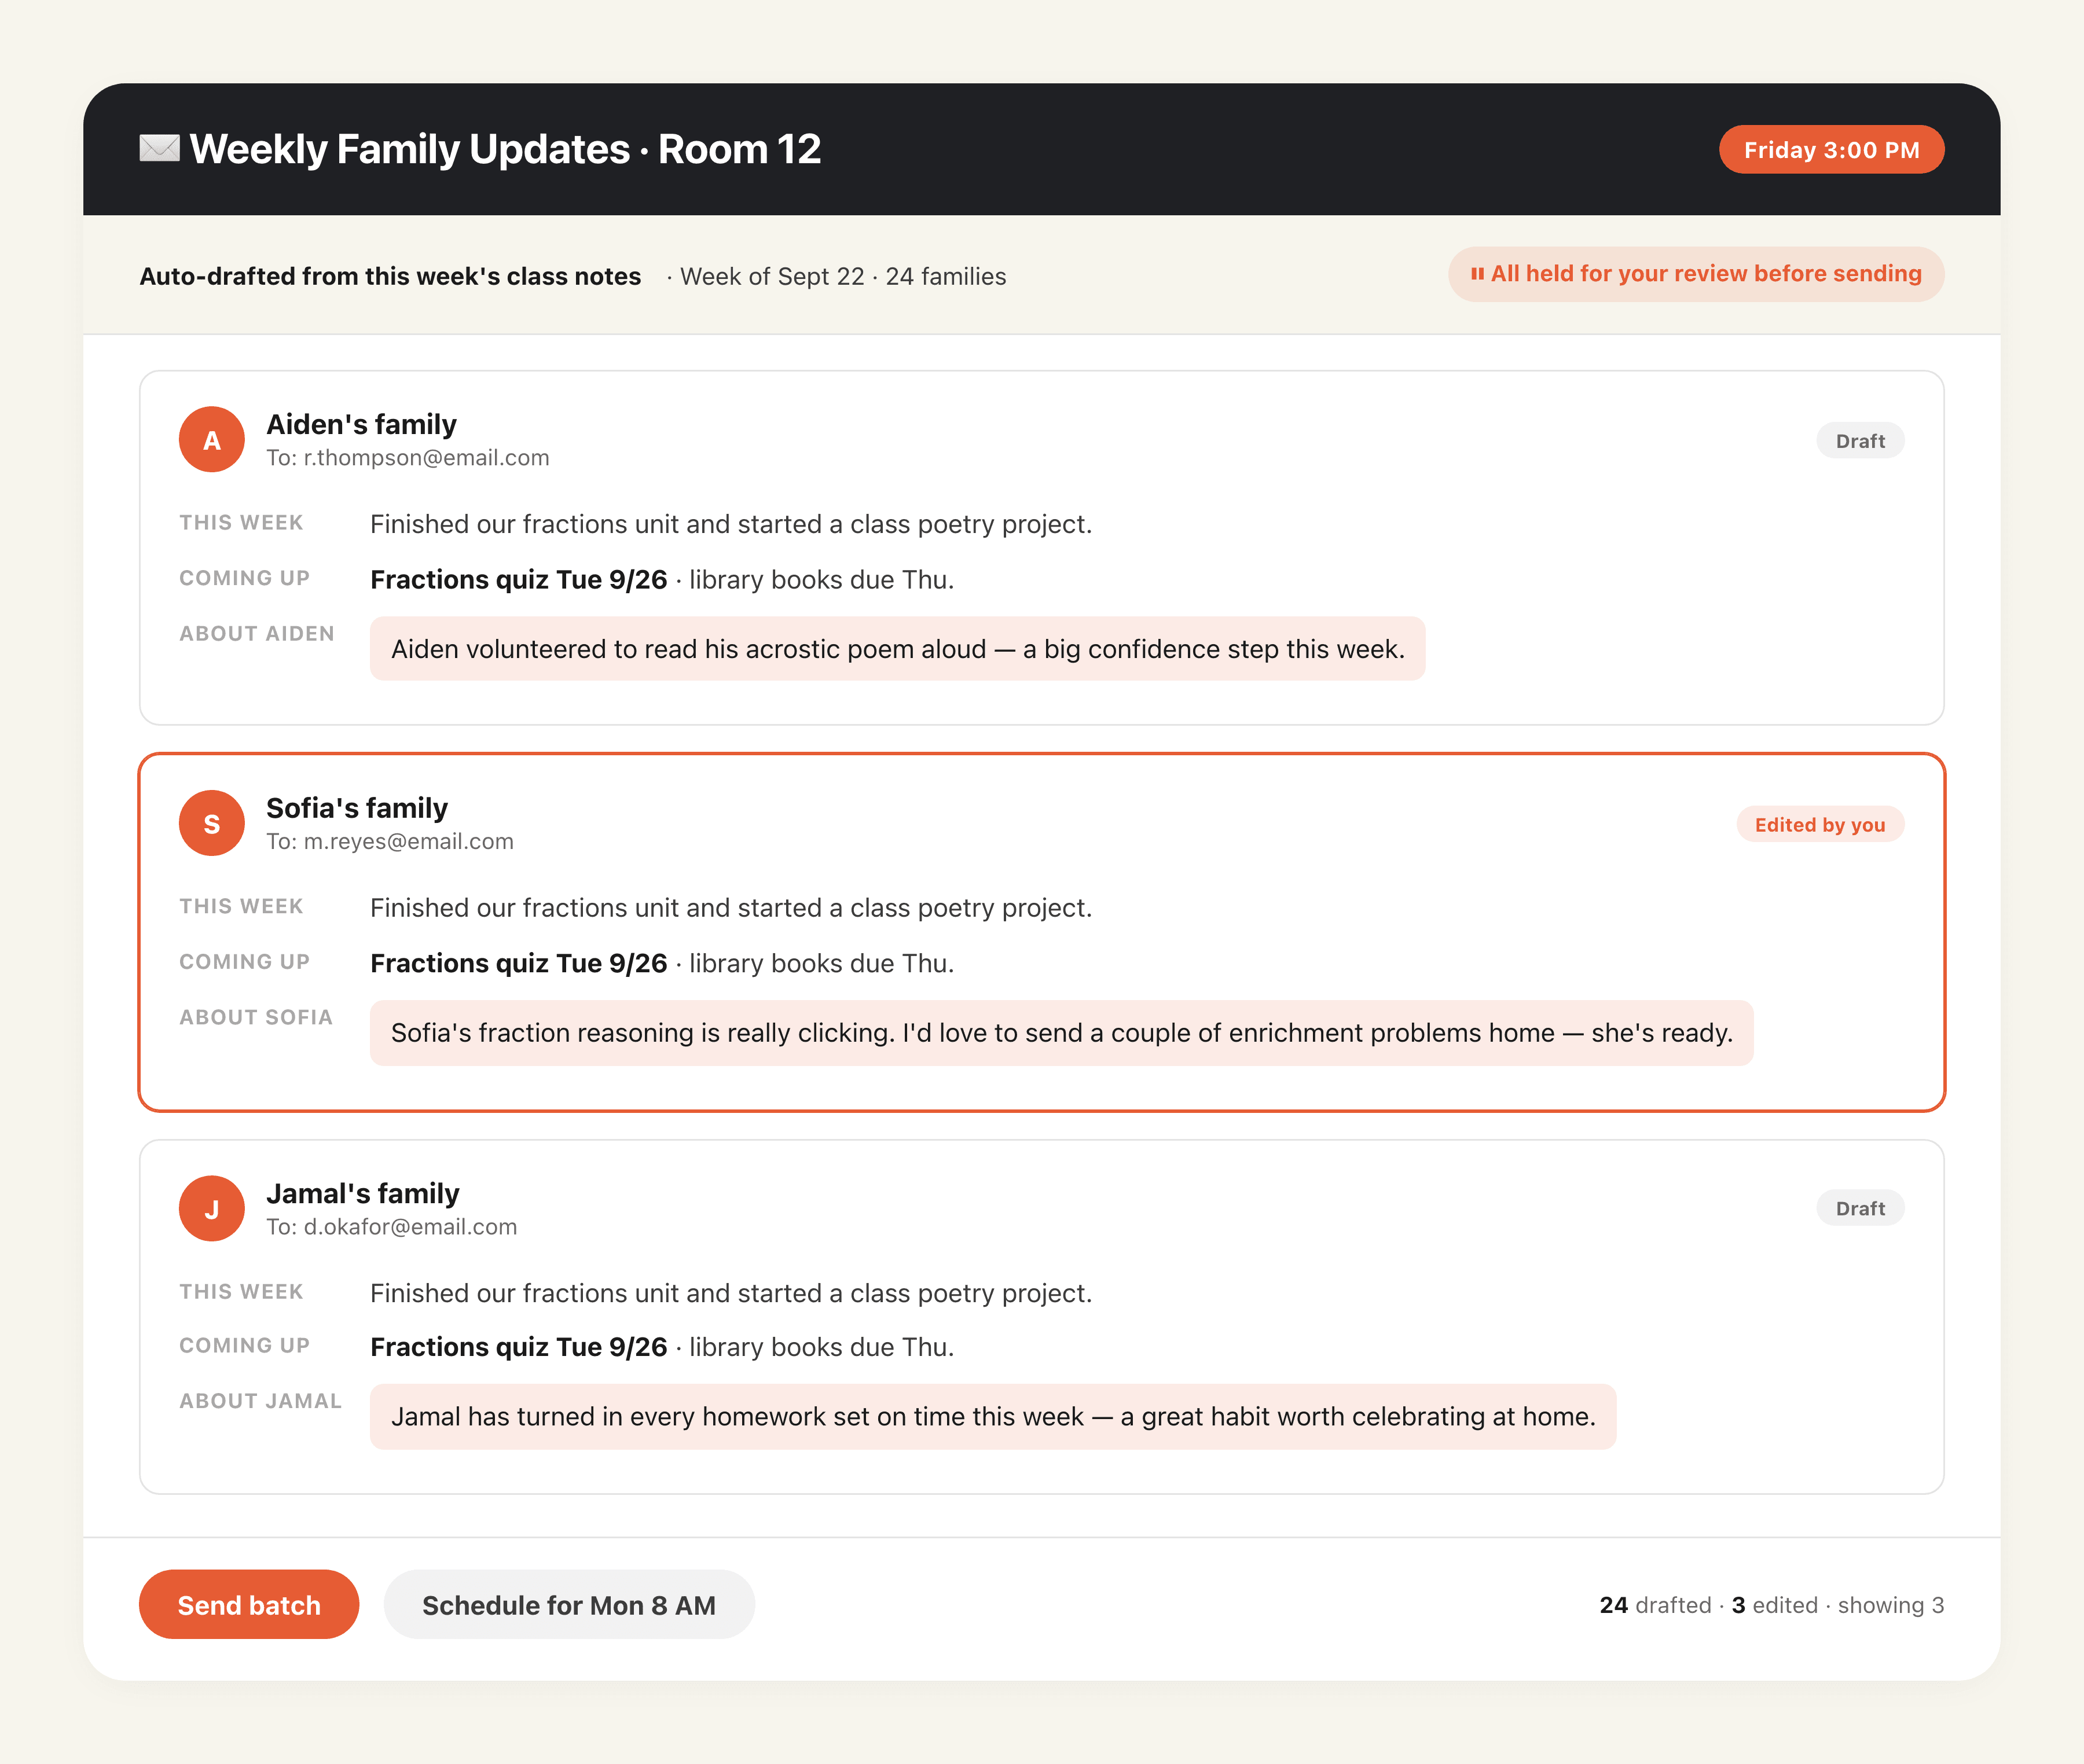
Task: Click the Friday 3:00 PM badge
Action: 1831,149
